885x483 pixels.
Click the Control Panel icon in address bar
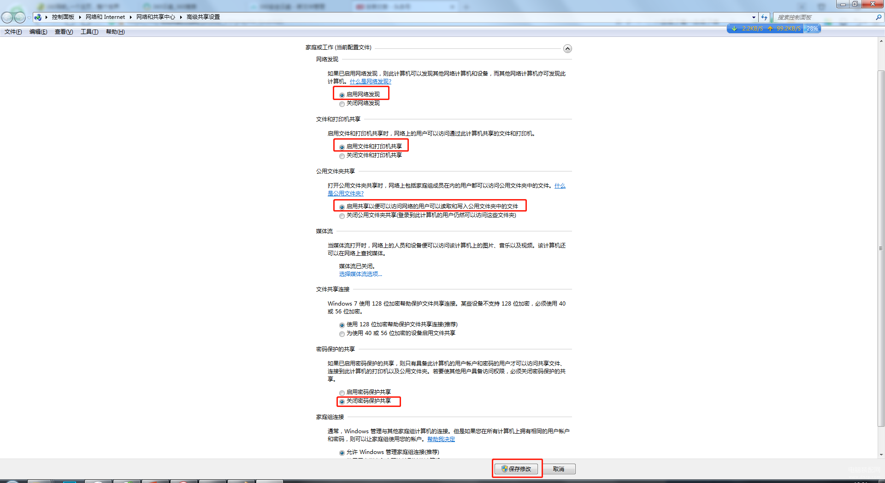(x=38, y=17)
